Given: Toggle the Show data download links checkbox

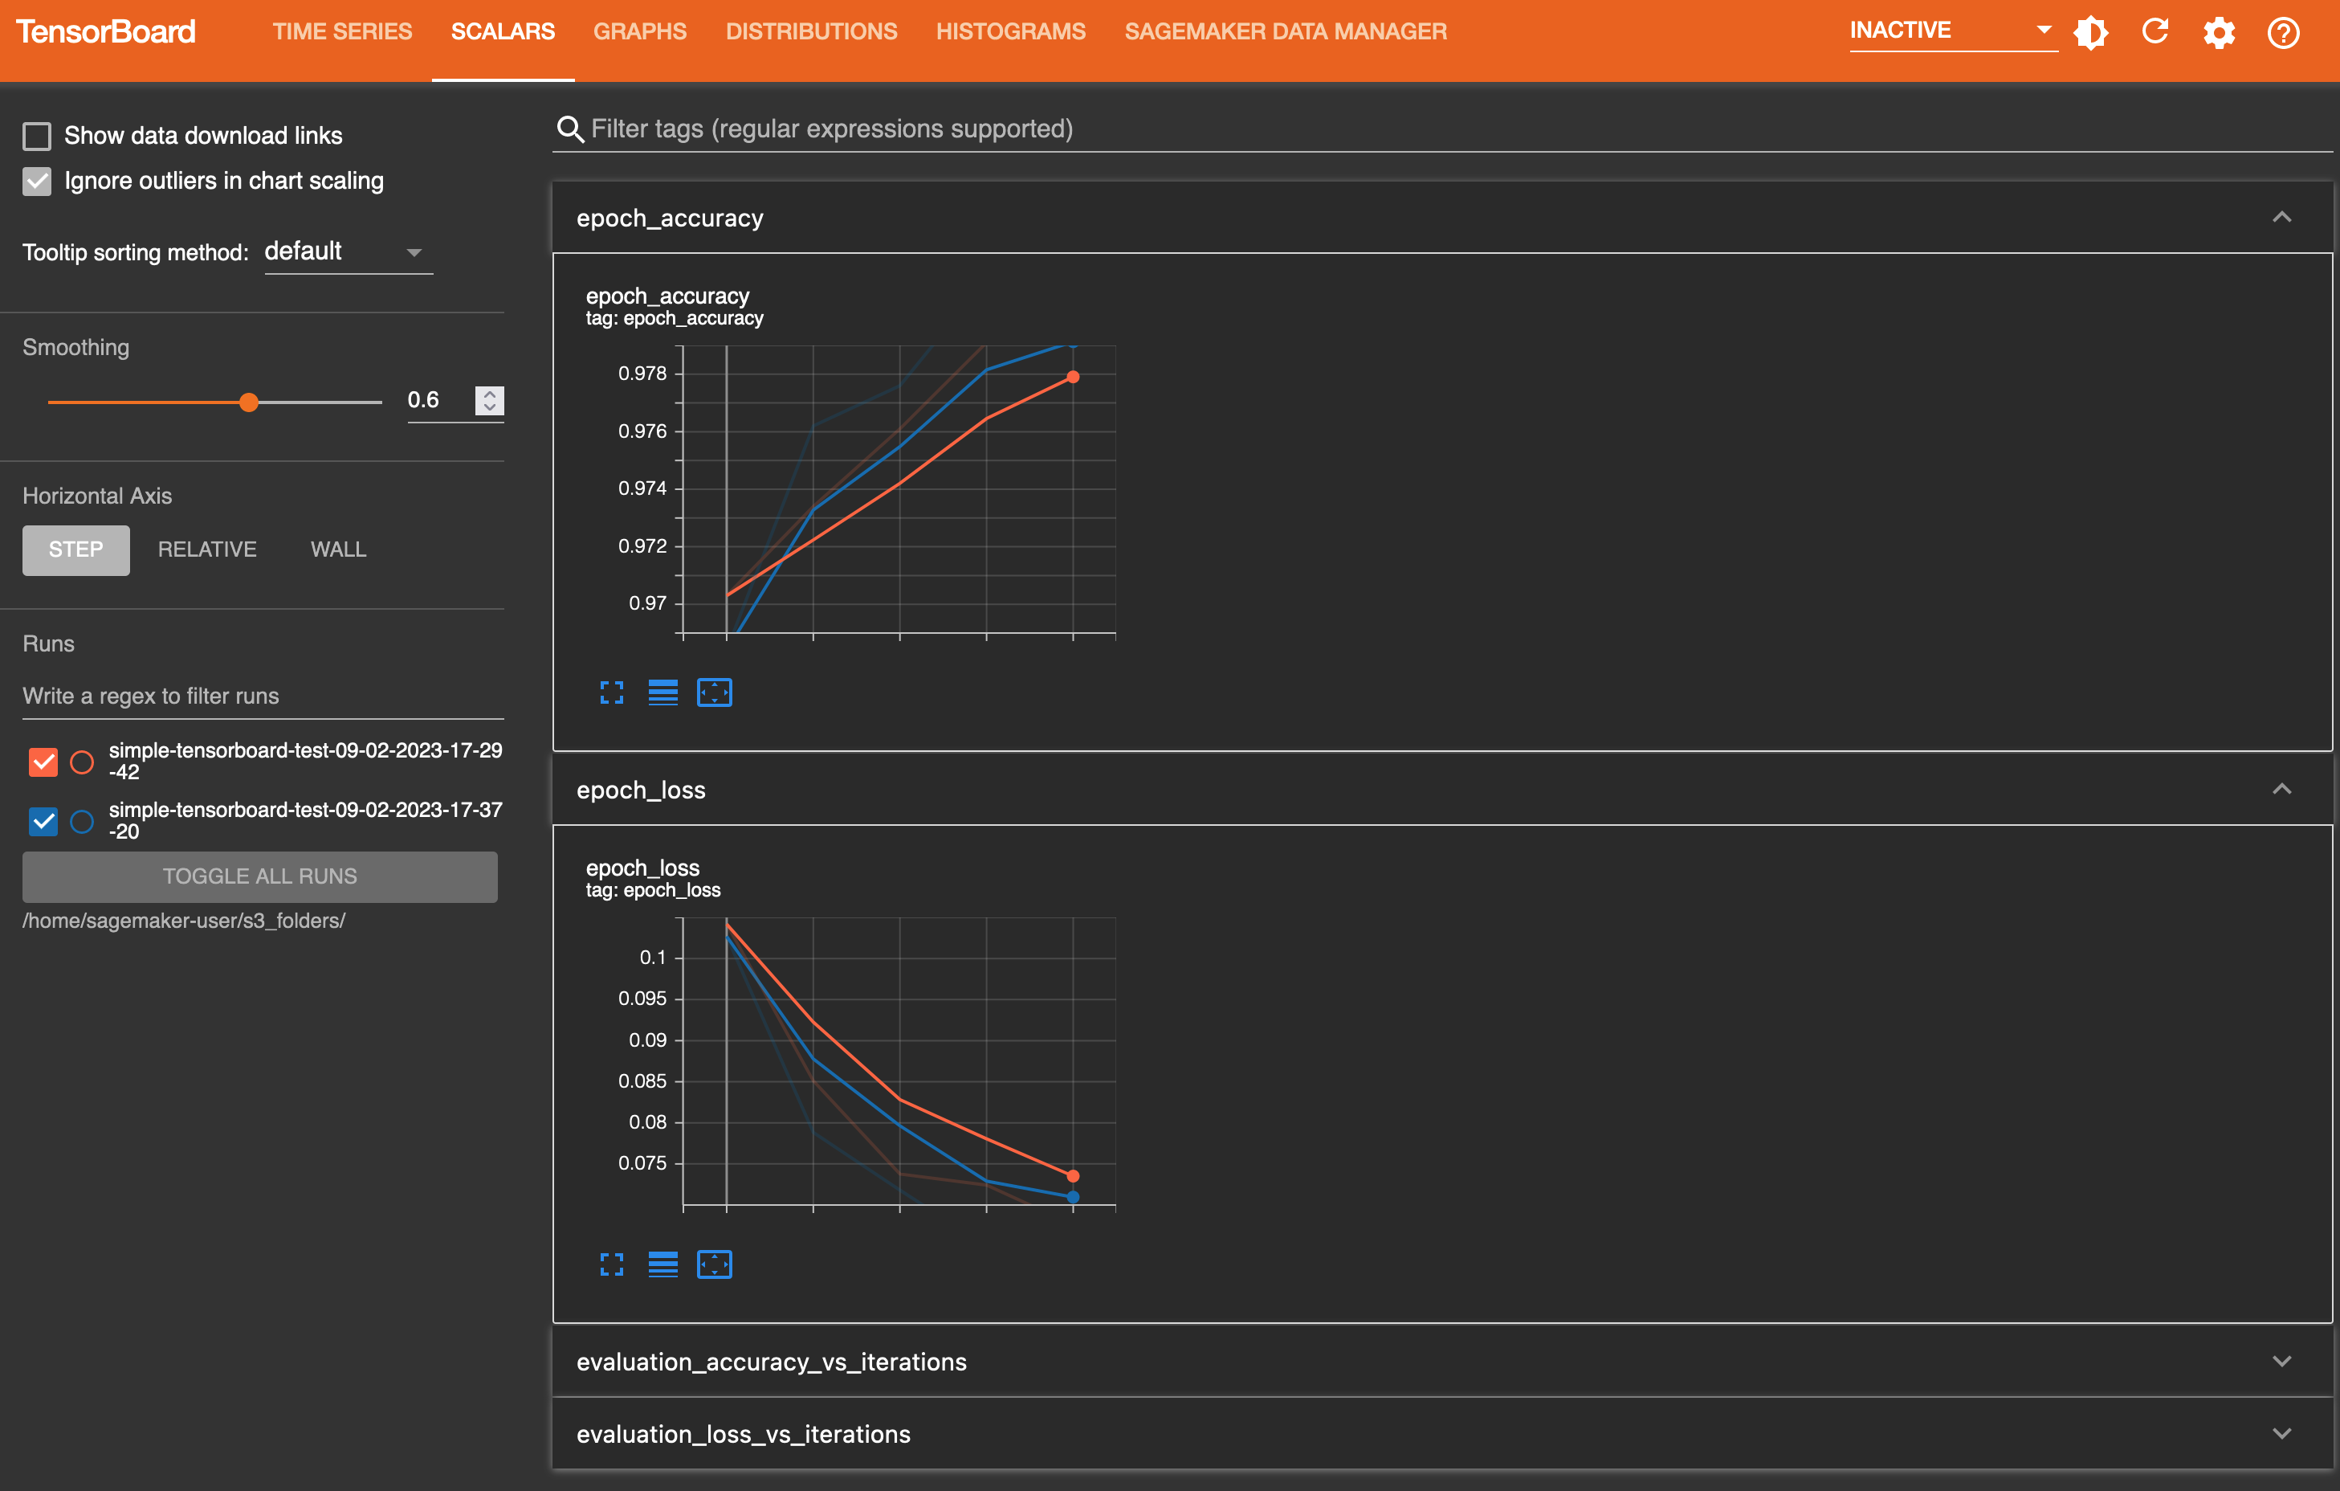Looking at the screenshot, I should tap(34, 135).
